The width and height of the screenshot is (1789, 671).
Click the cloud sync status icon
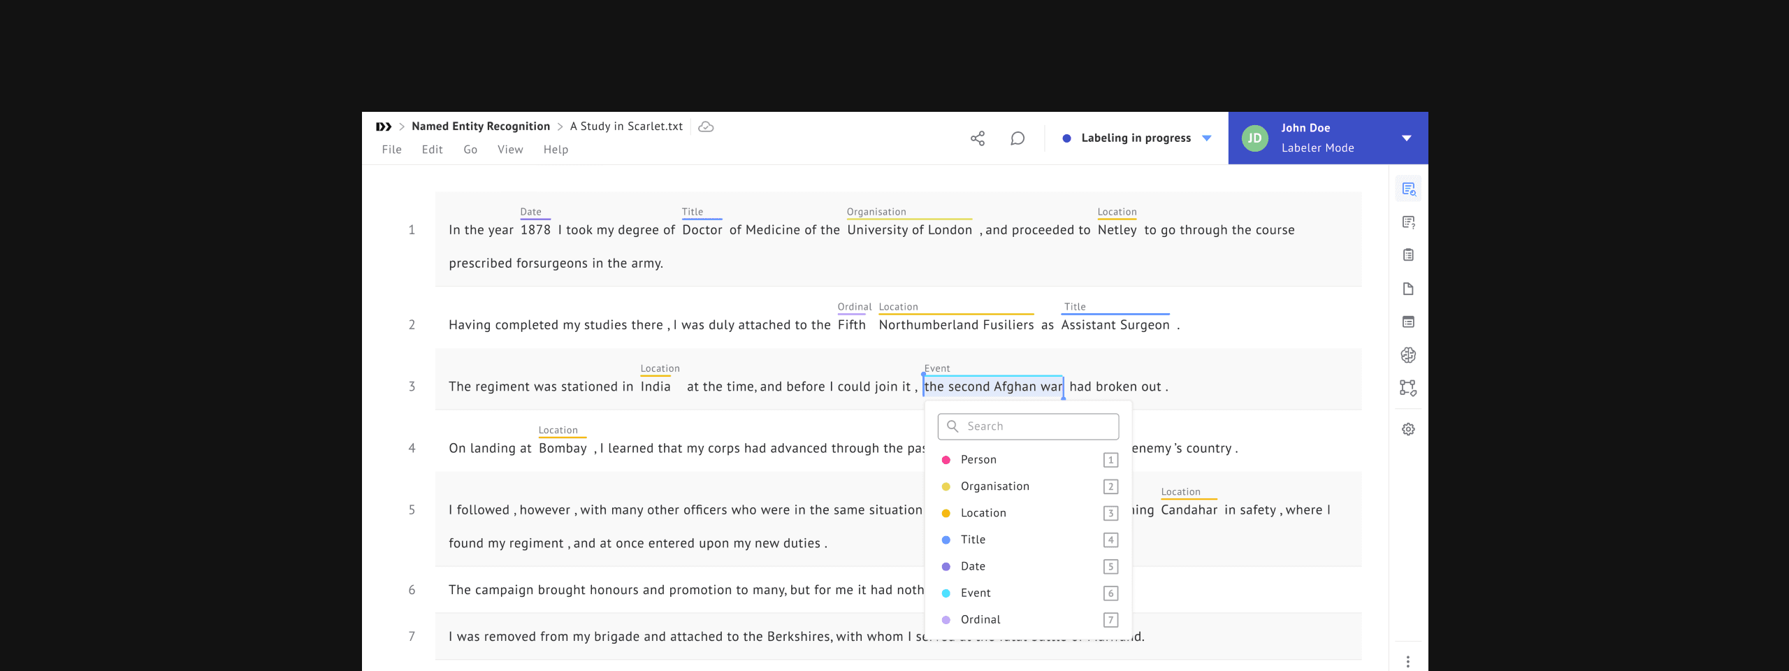pos(706,127)
